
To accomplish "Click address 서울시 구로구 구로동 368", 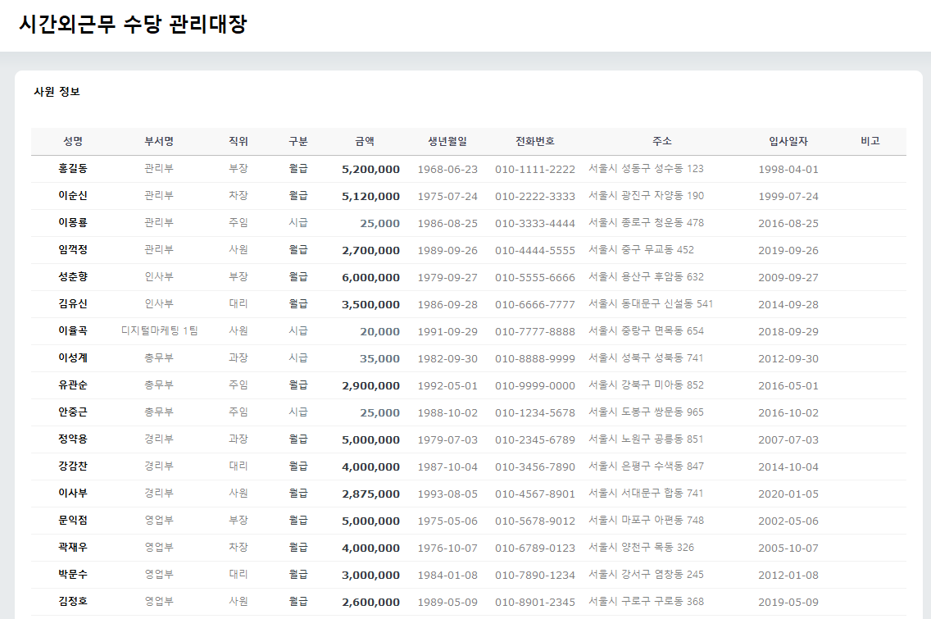I will [646, 601].
